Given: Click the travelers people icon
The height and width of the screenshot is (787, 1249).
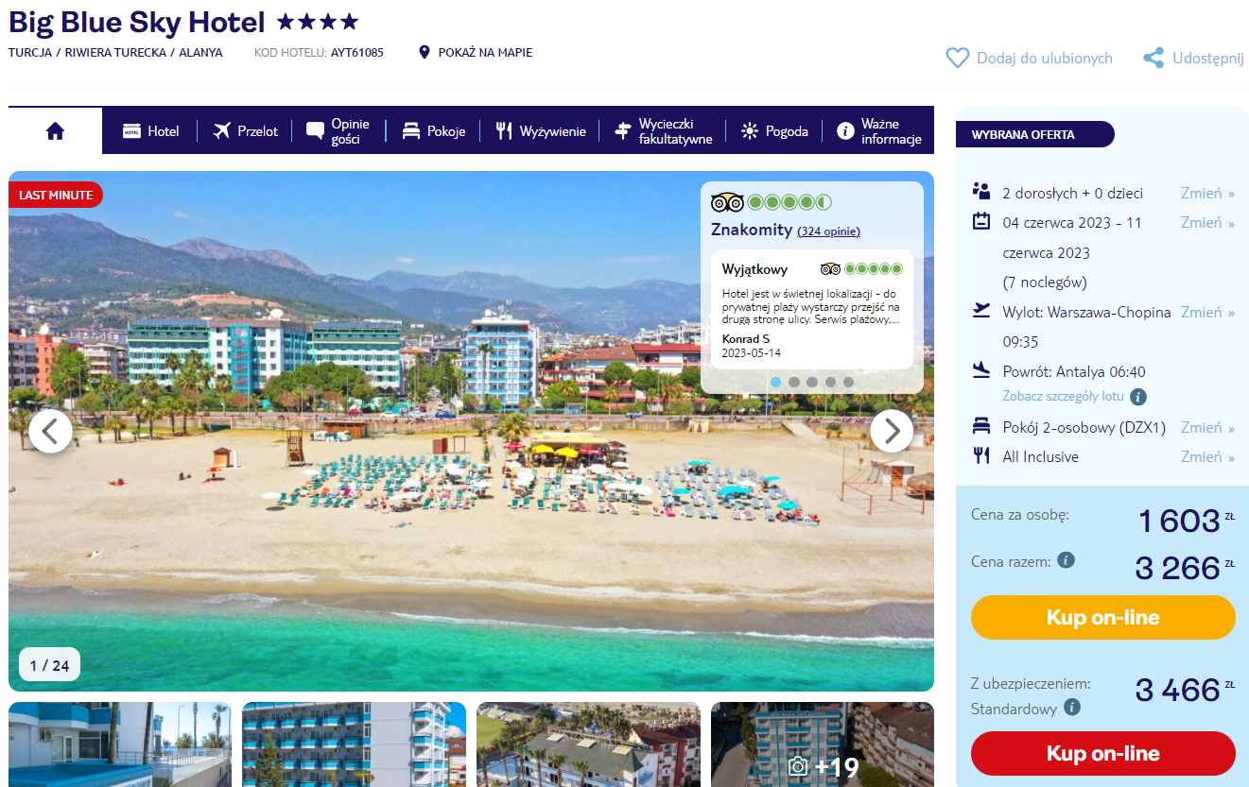Looking at the screenshot, I should point(981,192).
